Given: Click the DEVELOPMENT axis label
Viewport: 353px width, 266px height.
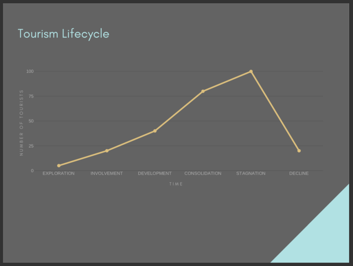Looking at the screenshot, I should click(x=155, y=173).
